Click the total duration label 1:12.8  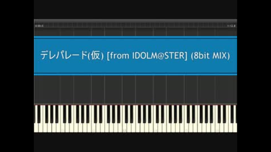pyautogui.click(x=231, y=26)
